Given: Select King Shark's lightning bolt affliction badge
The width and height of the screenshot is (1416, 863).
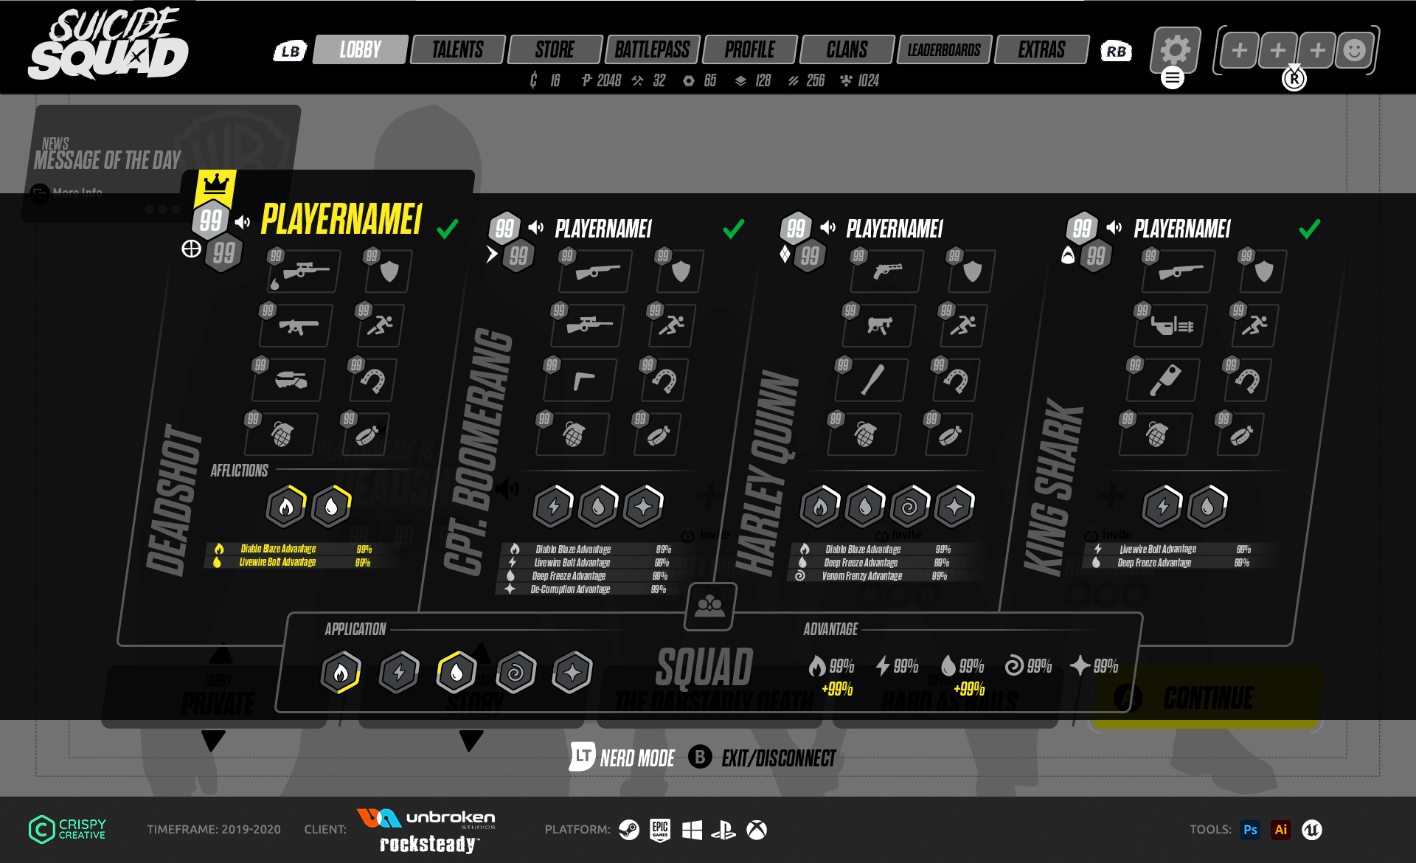Looking at the screenshot, I should click(1162, 507).
